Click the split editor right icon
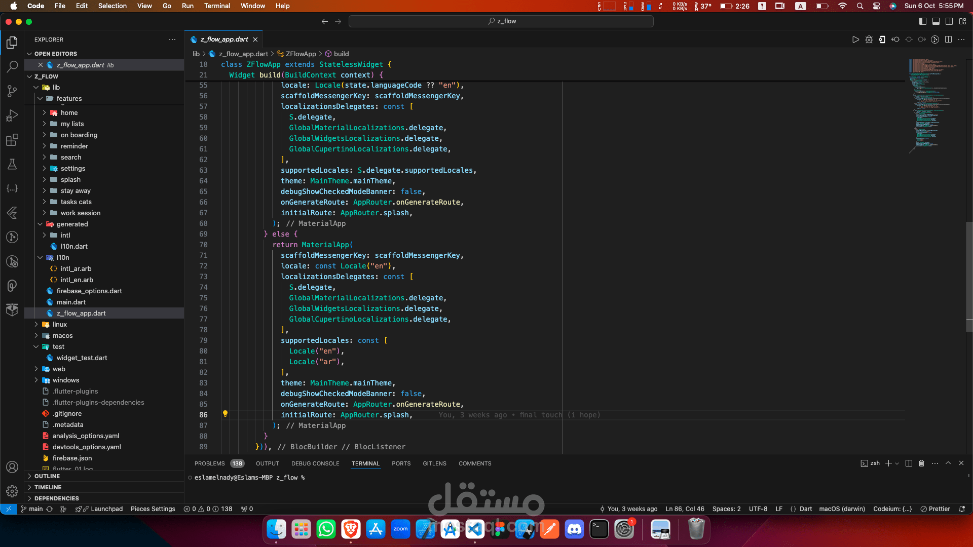 [x=948, y=40]
